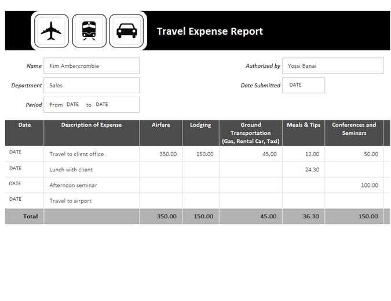Select the Travel to airport cell
Screen dimensions: 391x301
[x=92, y=201]
